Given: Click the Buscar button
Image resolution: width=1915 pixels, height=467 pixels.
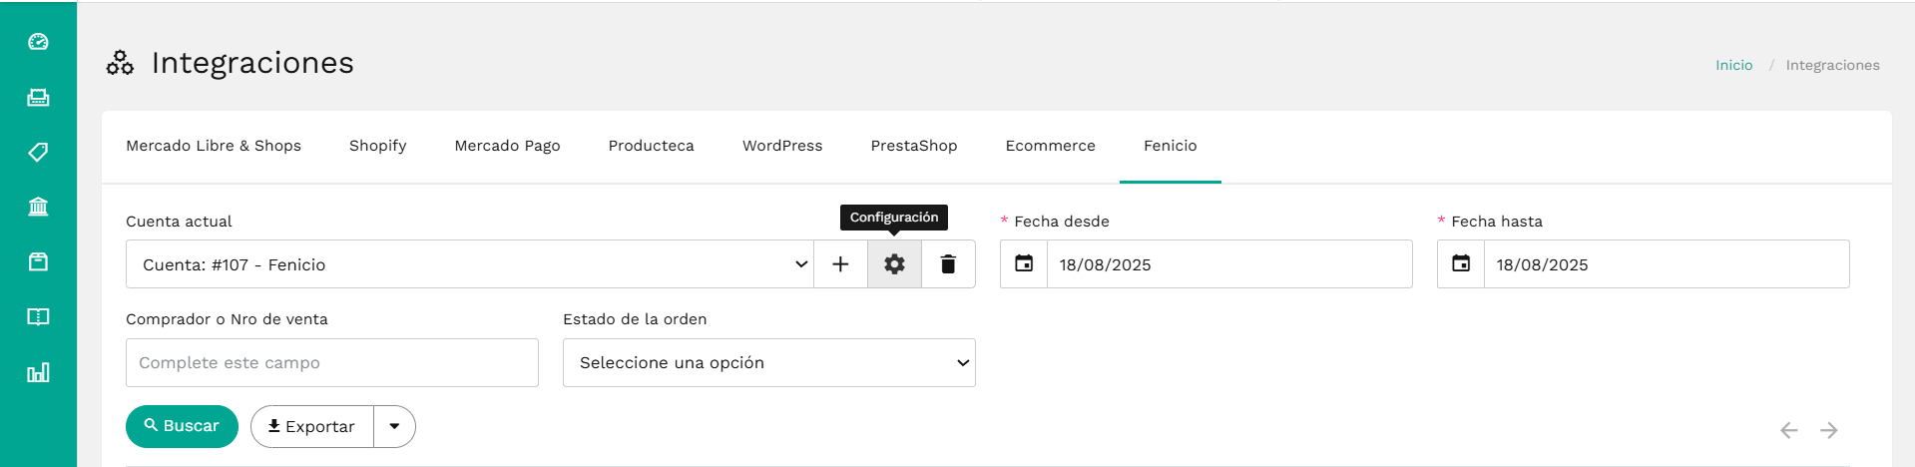Looking at the screenshot, I should coord(182,426).
